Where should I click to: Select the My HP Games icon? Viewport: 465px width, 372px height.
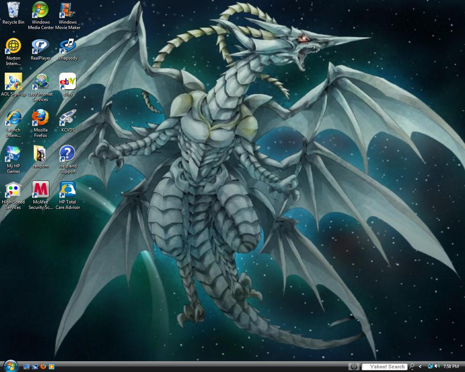point(13,160)
